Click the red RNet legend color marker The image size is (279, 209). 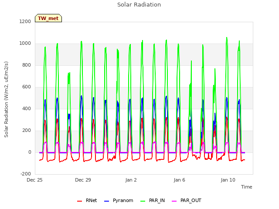79,201
